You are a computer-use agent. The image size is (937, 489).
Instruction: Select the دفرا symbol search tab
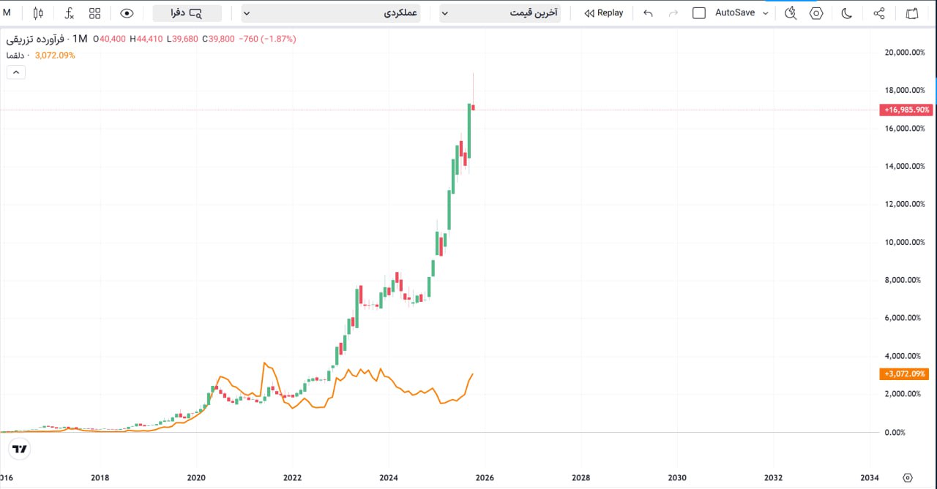[x=185, y=12]
